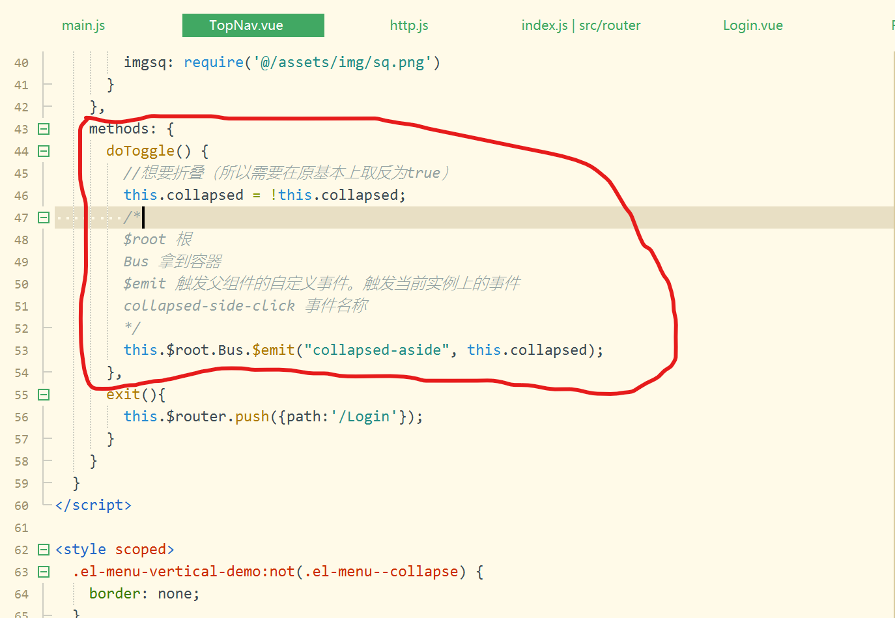
Task: Collapse the doToggle function at line 44
Action: point(44,151)
